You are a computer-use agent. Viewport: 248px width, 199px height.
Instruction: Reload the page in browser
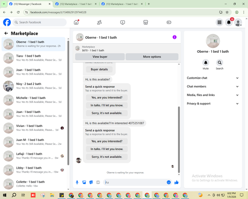18,12
